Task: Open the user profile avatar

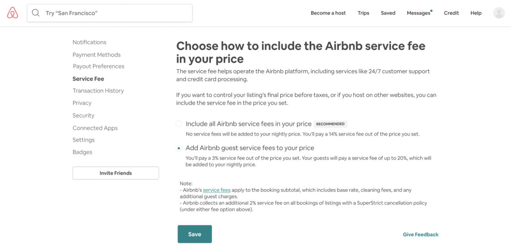Action: pyautogui.click(x=499, y=13)
